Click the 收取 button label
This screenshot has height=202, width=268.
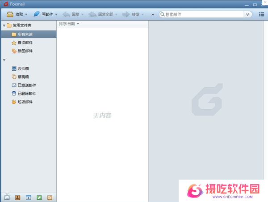click(x=19, y=14)
